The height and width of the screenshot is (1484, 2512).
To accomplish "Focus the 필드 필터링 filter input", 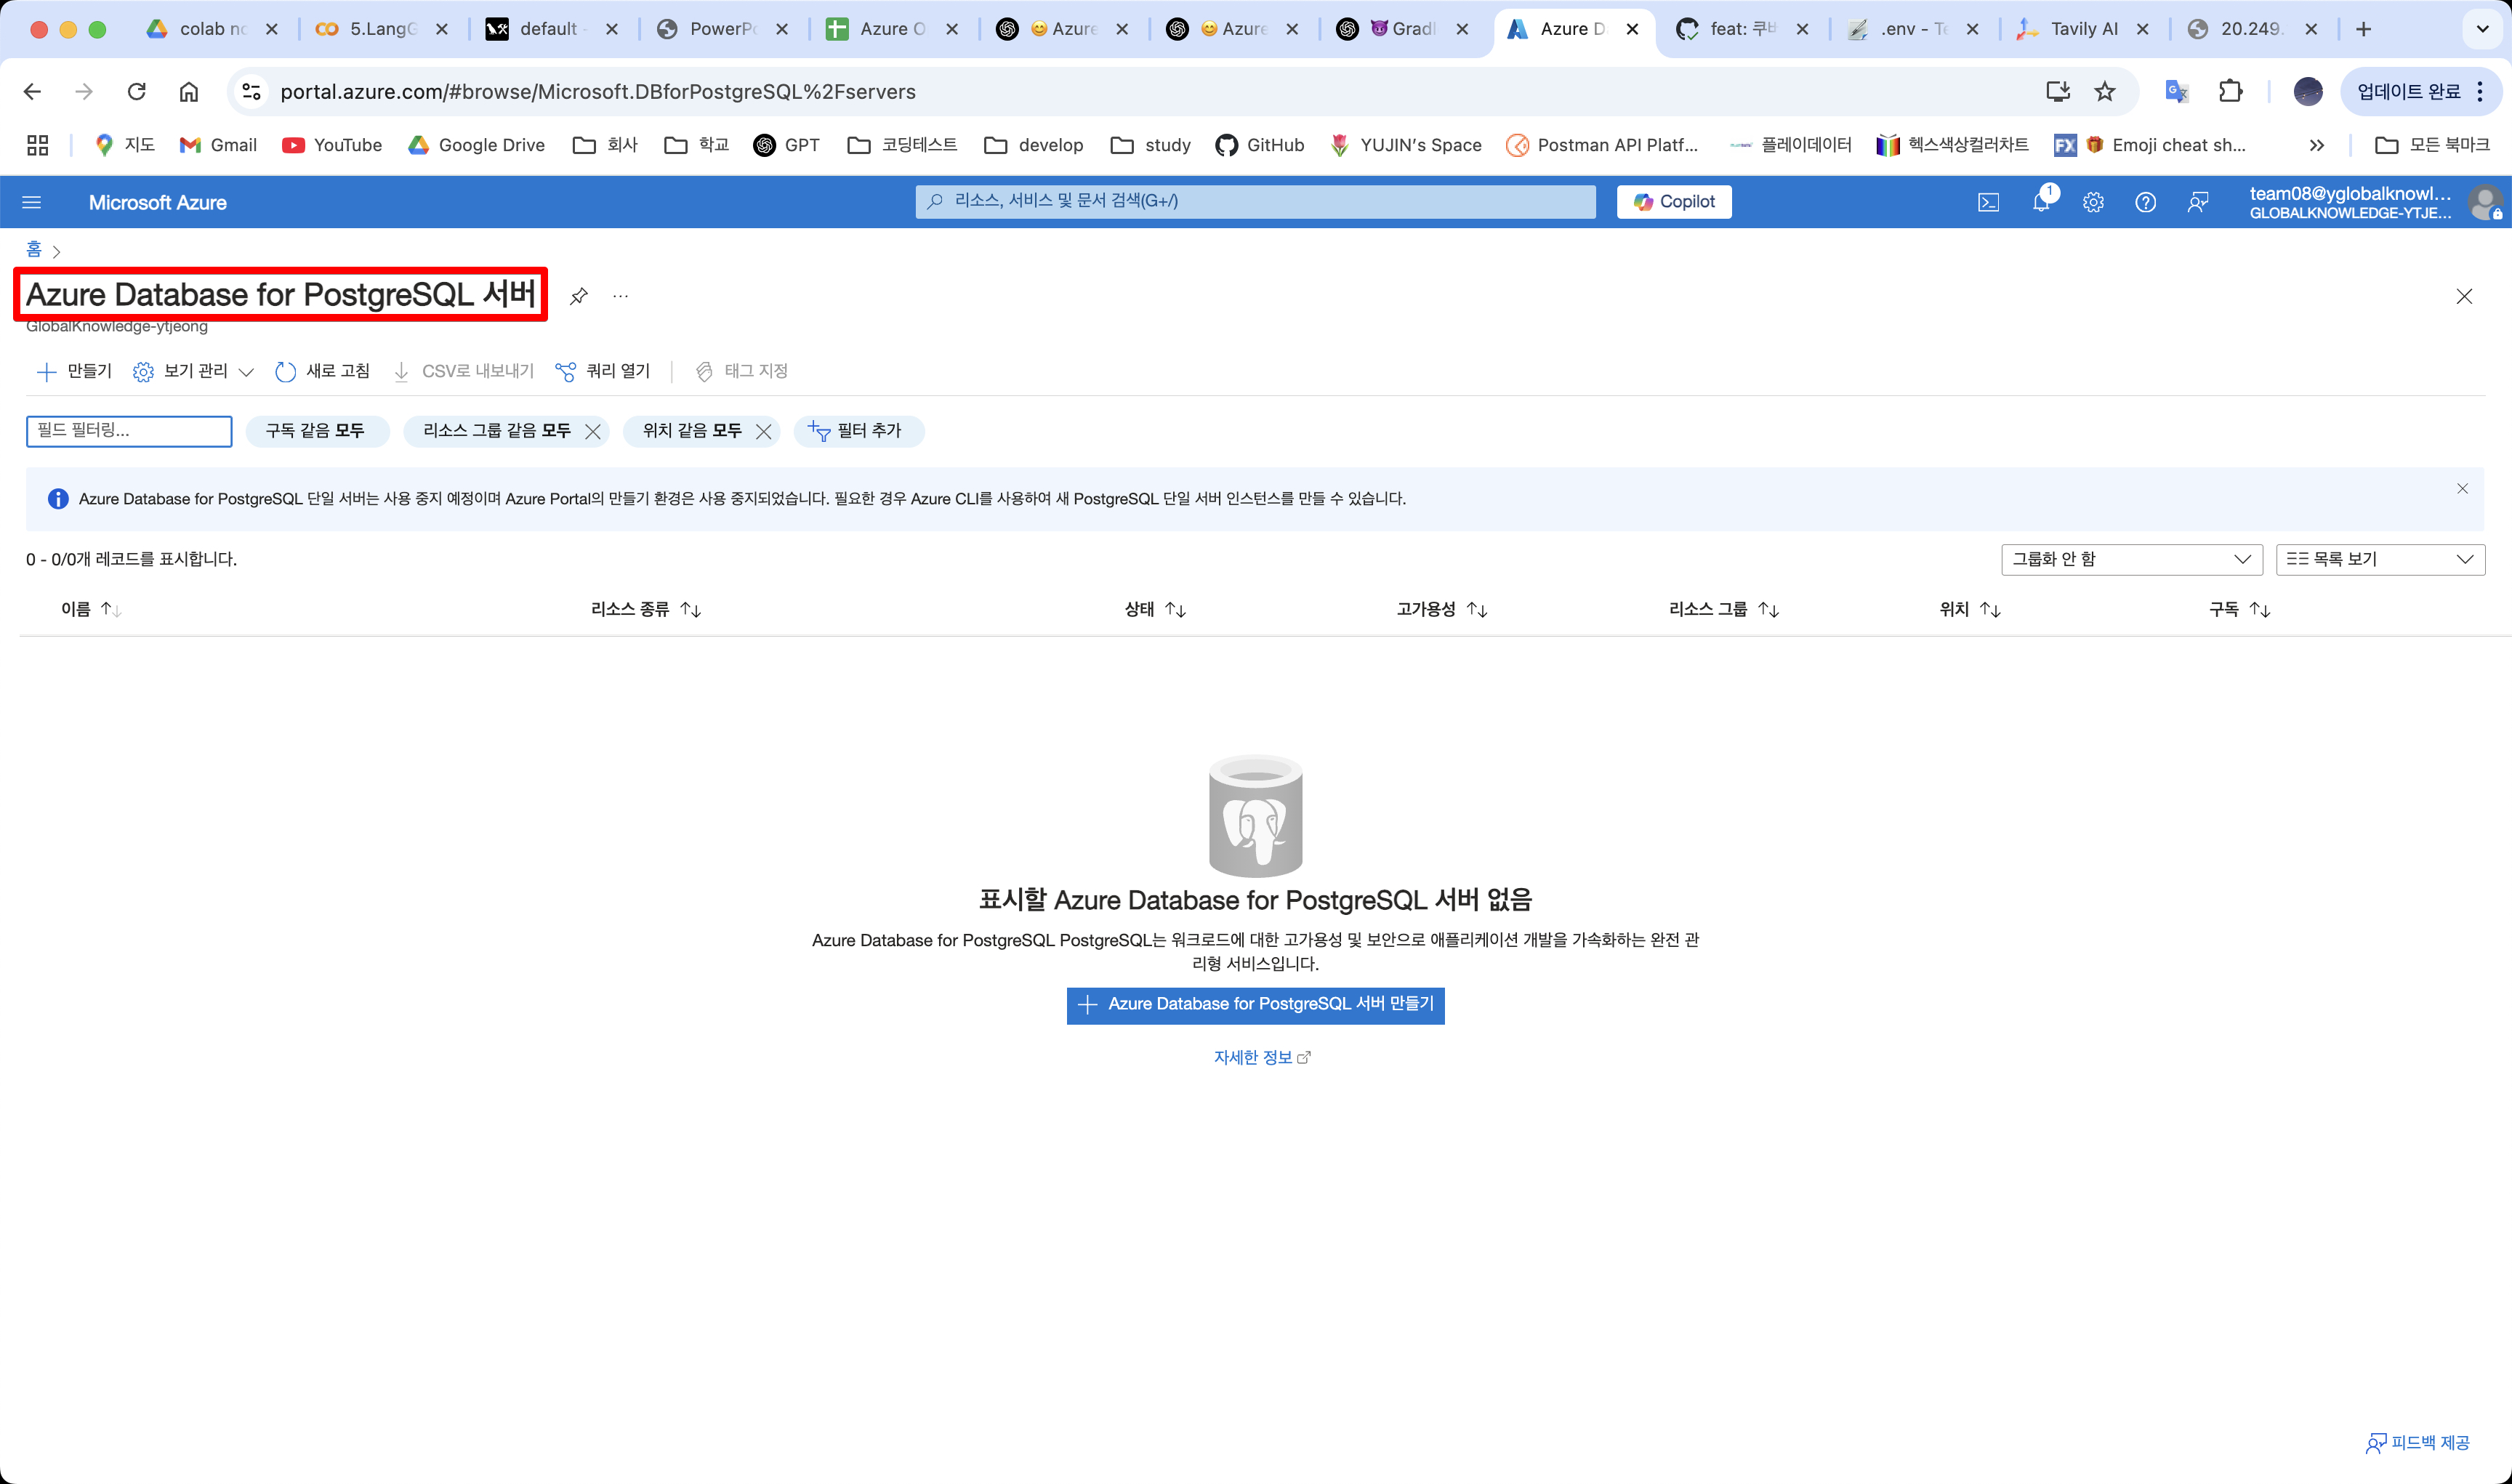I will [129, 431].
